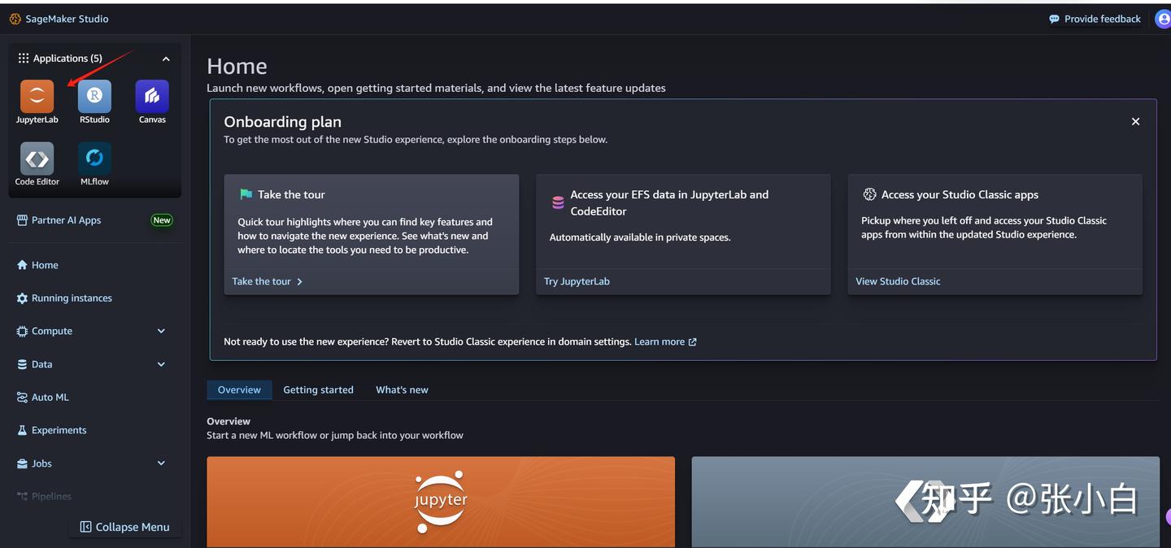Click Provide feedback button

(1095, 19)
